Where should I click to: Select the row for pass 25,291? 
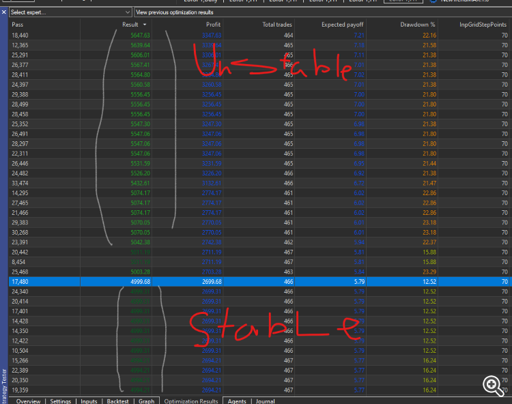tap(260, 55)
